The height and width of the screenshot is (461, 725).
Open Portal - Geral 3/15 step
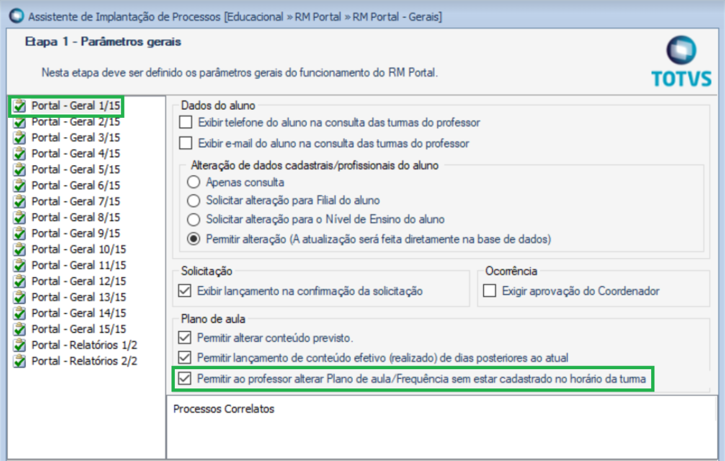coord(76,138)
